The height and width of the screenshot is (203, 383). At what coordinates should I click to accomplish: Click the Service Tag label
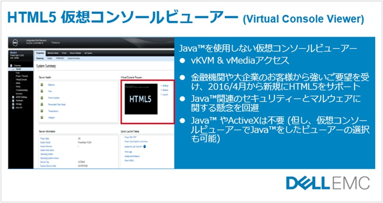(44, 162)
